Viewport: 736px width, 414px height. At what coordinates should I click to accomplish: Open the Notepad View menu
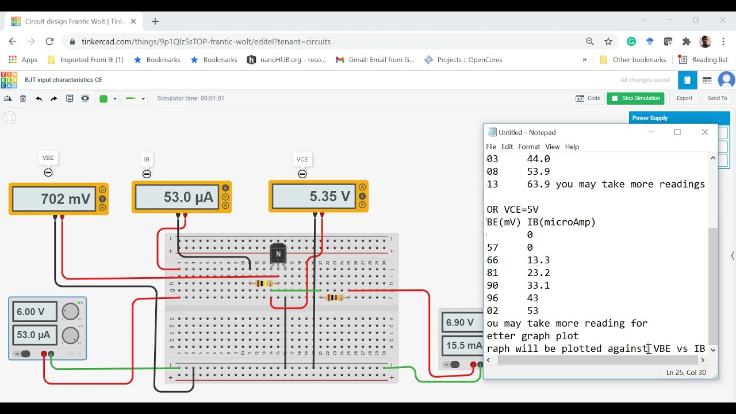click(552, 147)
